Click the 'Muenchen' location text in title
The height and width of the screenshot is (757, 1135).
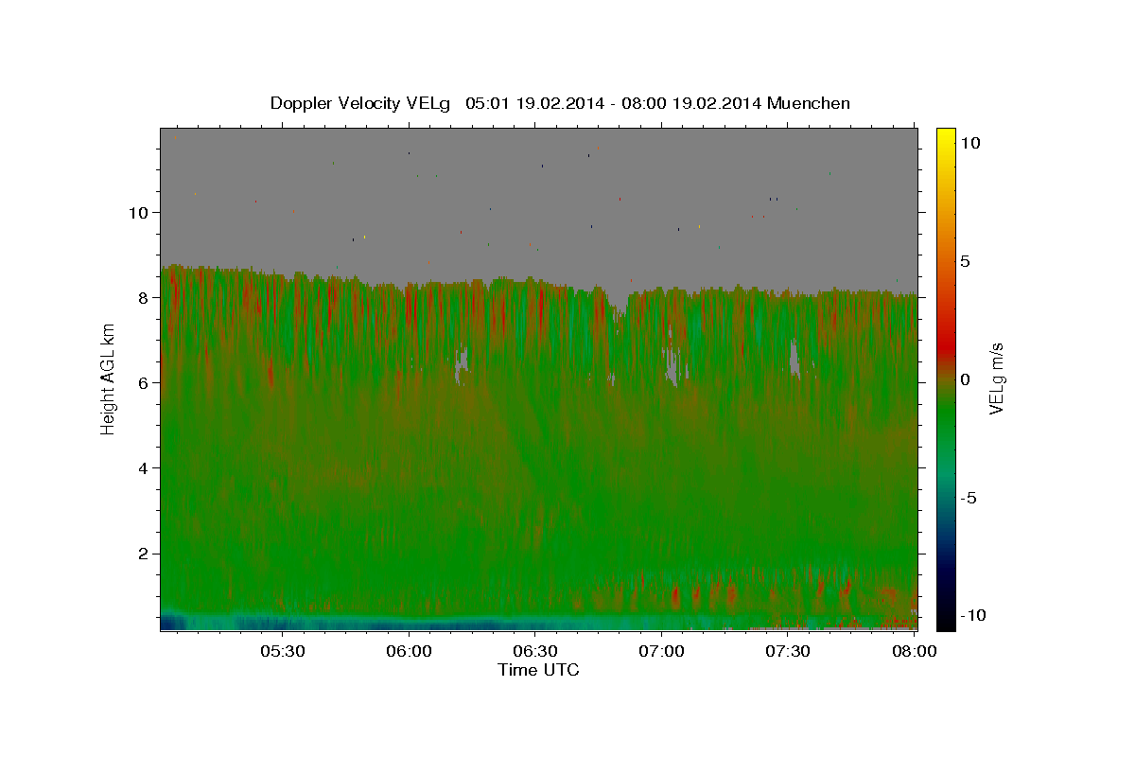809,103
